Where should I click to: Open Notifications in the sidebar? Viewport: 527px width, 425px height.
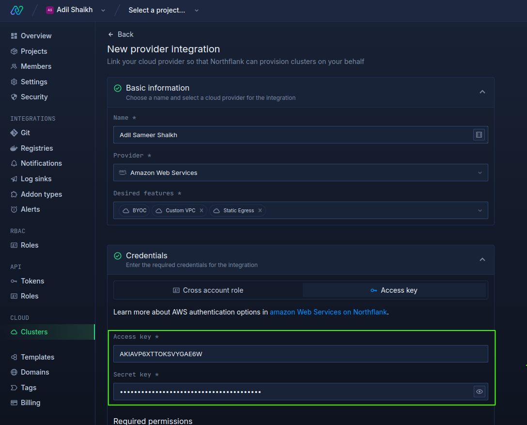click(41, 163)
